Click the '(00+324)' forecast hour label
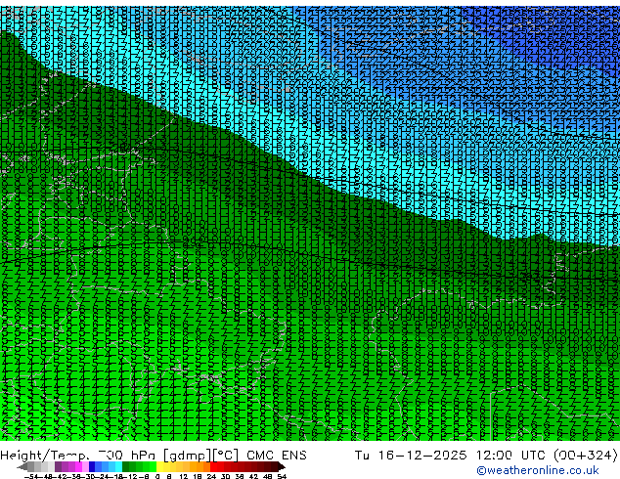The width and height of the screenshot is (620, 479). (x=585, y=456)
